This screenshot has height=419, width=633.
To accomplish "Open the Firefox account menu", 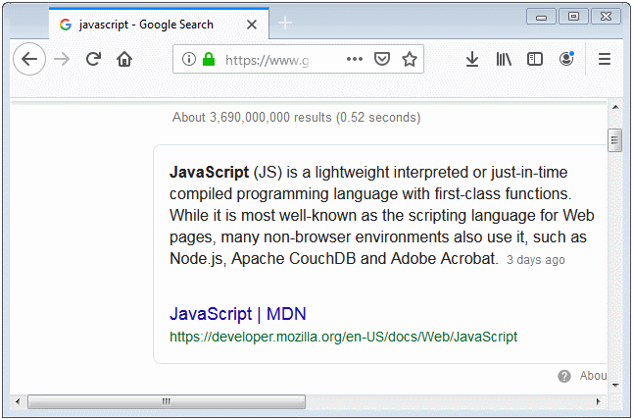I will click(566, 59).
